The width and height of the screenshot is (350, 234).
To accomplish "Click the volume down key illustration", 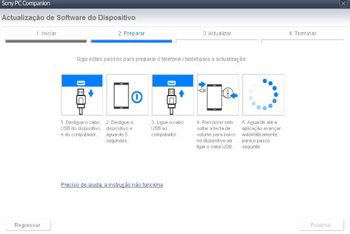I will coord(218,95).
